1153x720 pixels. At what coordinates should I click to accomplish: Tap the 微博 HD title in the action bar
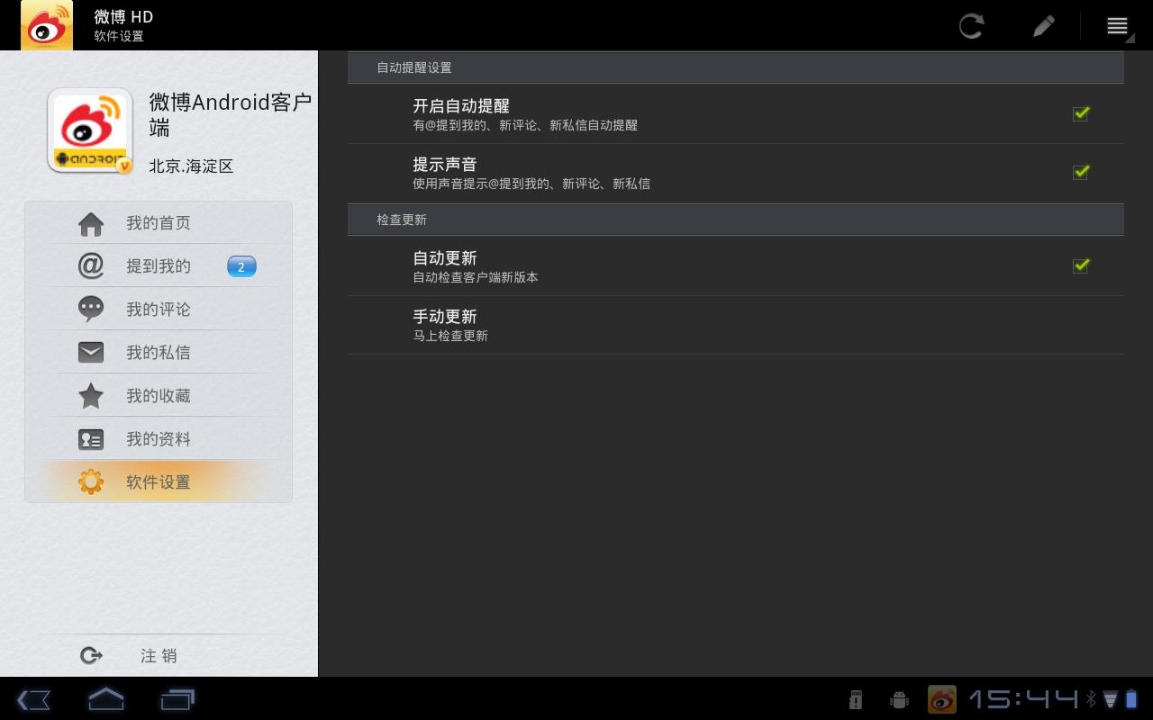tap(123, 16)
